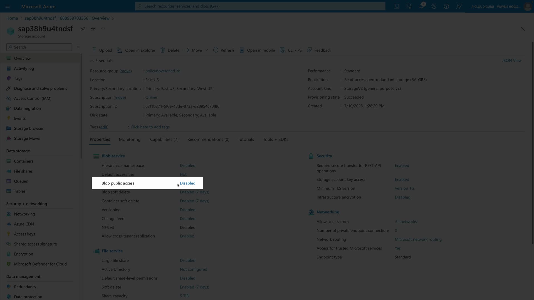
Task: Click the Blob public access Disabled link
Action: [x=187, y=183]
